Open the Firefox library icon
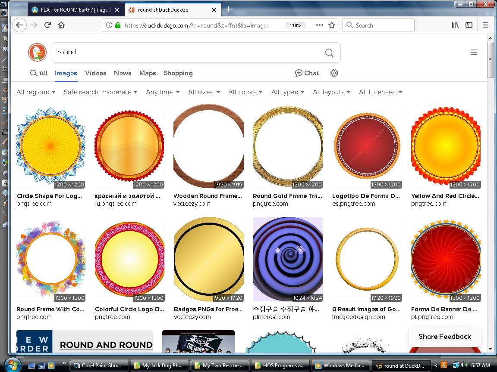The image size is (497, 372). (455, 25)
